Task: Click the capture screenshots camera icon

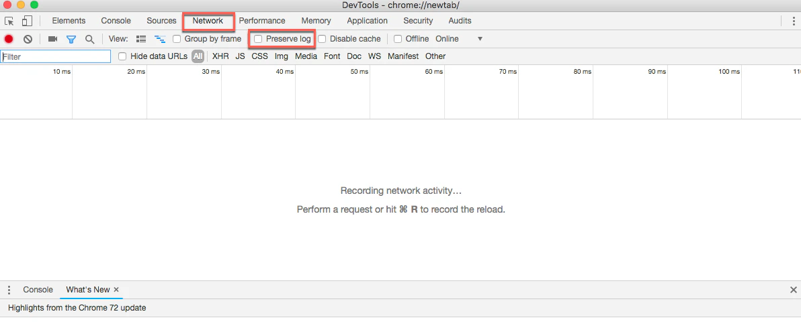Action: [52, 39]
